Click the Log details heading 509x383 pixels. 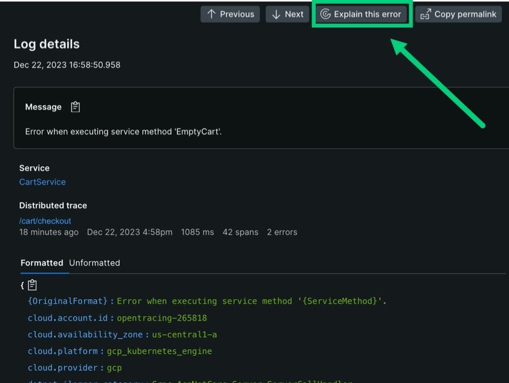(x=46, y=44)
